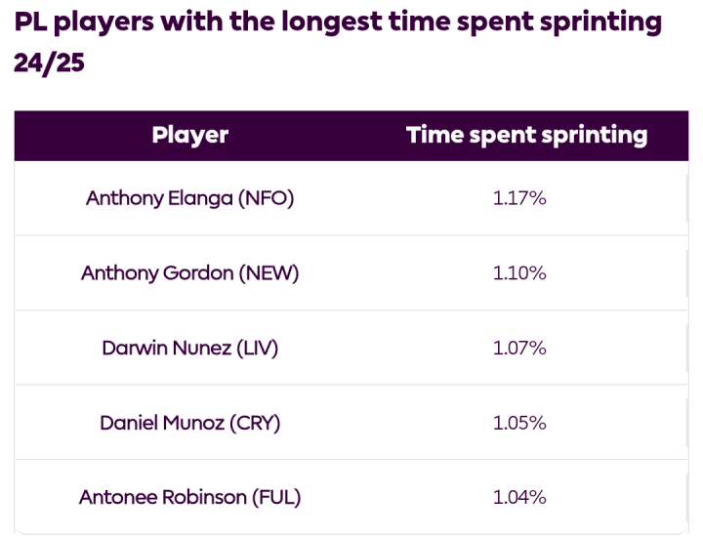Select the Time spent sprinting column header
The height and width of the screenshot is (537, 703).
click(527, 136)
